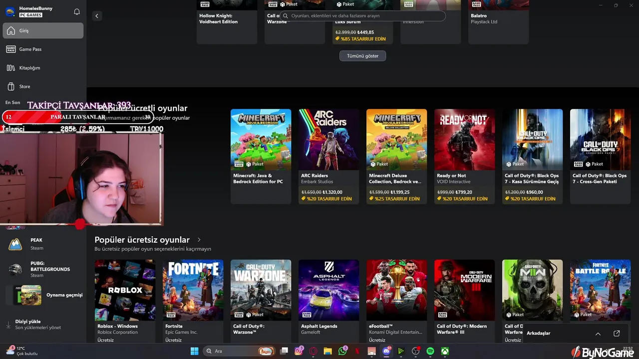Open Asphalt Legends game tile

tap(328, 301)
